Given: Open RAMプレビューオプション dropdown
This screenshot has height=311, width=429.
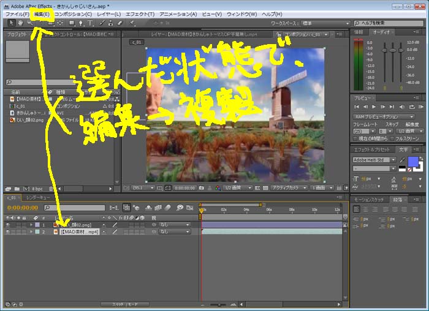Looking at the screenshot, I should tap(384, 117).
